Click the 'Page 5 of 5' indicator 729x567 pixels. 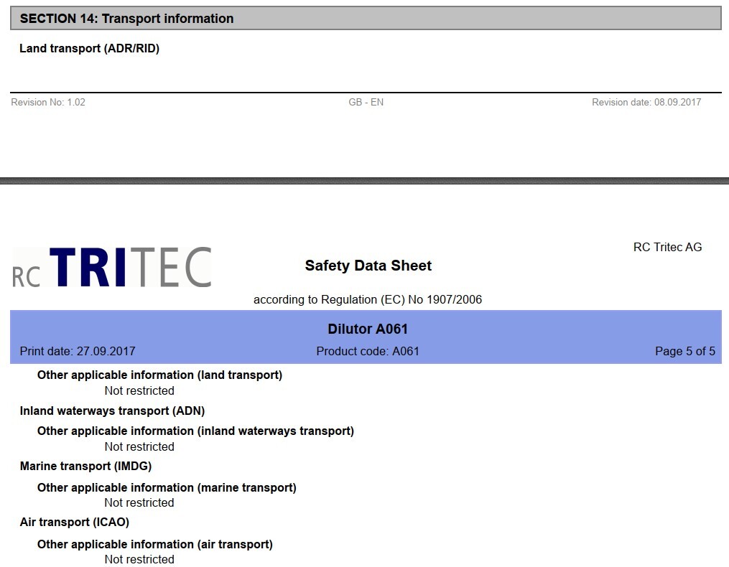point(685,352)
